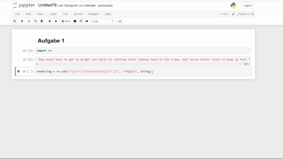This screenshot has height=159, width=283.
Task: Copy selected cells icon
Action: (35, 21)
